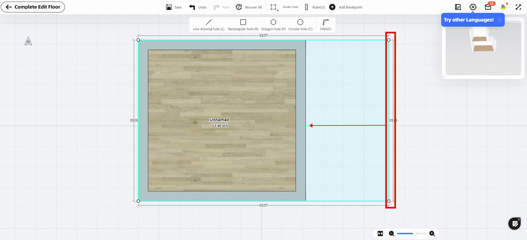Click the top 6107 dimension label
This screenshot has height=240, width=527.
coord(263,35)
